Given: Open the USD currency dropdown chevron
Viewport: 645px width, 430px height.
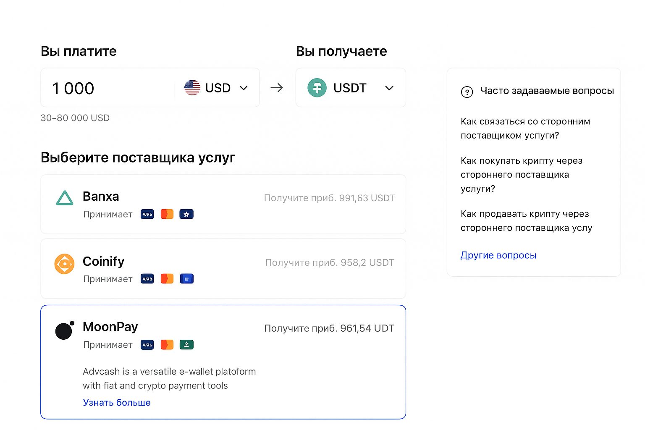Looking at the screenshot, I should (244, 88).
